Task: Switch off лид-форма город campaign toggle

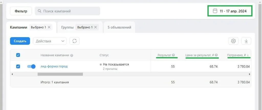Action: click(x=31, y=67)
